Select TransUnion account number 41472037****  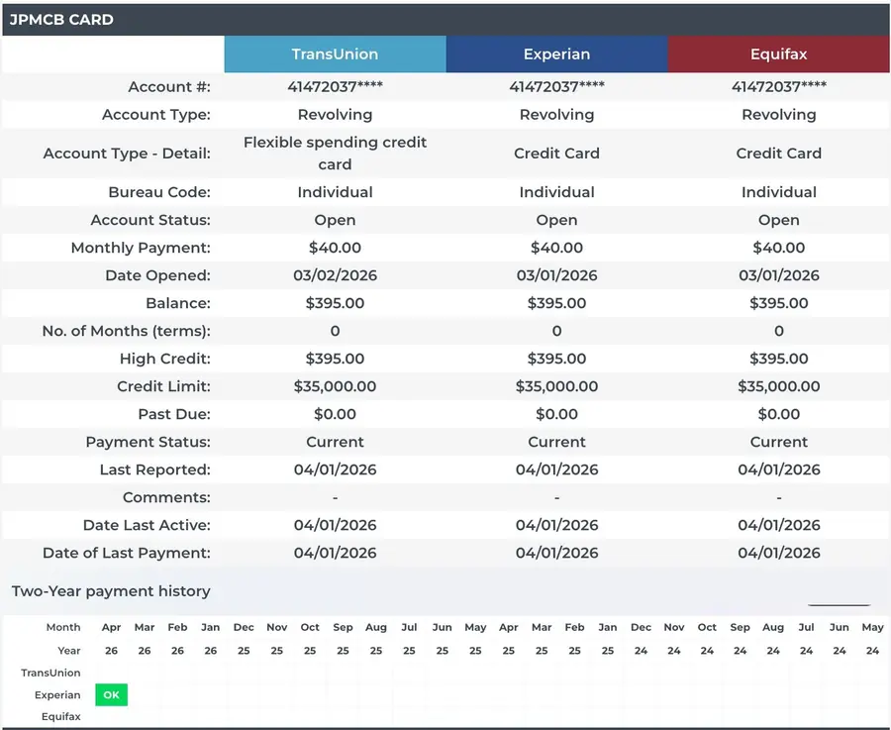click(x=336, y=87)
